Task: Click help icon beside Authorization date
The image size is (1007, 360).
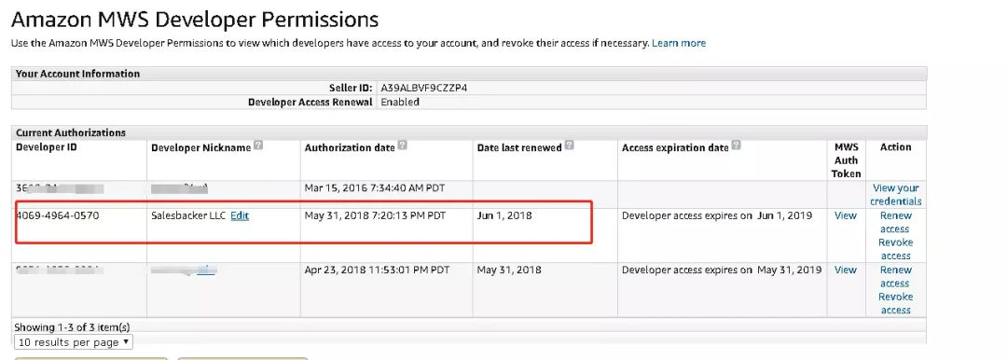Action: 402,145
